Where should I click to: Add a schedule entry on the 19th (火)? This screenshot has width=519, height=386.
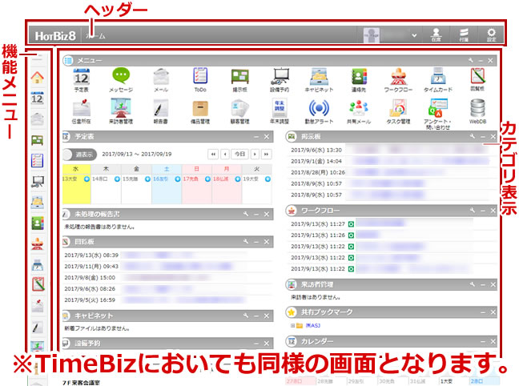point(268,179)
